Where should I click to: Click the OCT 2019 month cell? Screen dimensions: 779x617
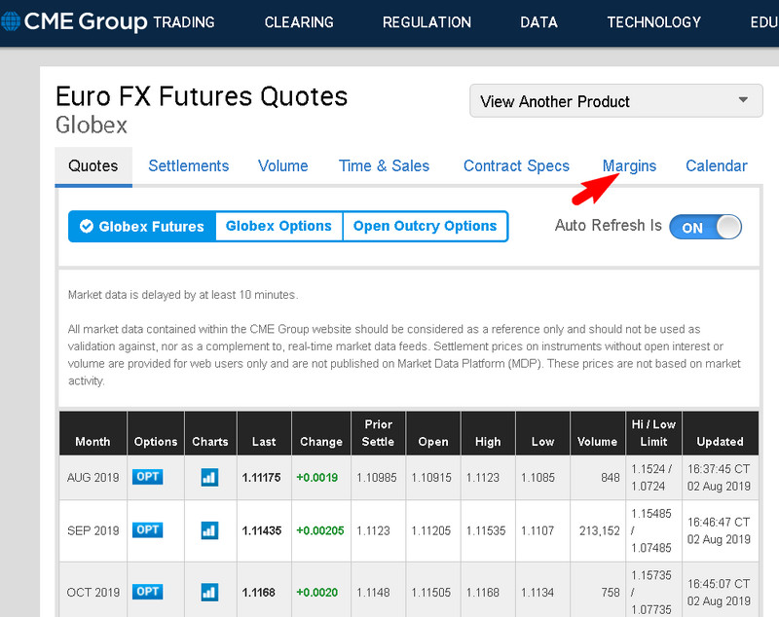[93, 592]
